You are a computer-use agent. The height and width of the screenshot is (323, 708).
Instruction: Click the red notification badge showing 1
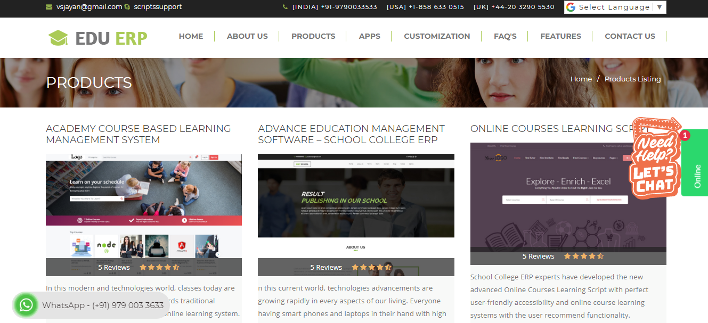(686, 136)
